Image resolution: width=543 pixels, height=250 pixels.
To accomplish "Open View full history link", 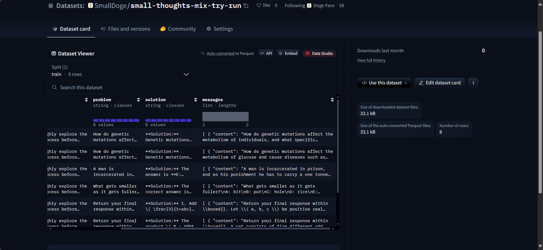I will [x=371, y=60].
